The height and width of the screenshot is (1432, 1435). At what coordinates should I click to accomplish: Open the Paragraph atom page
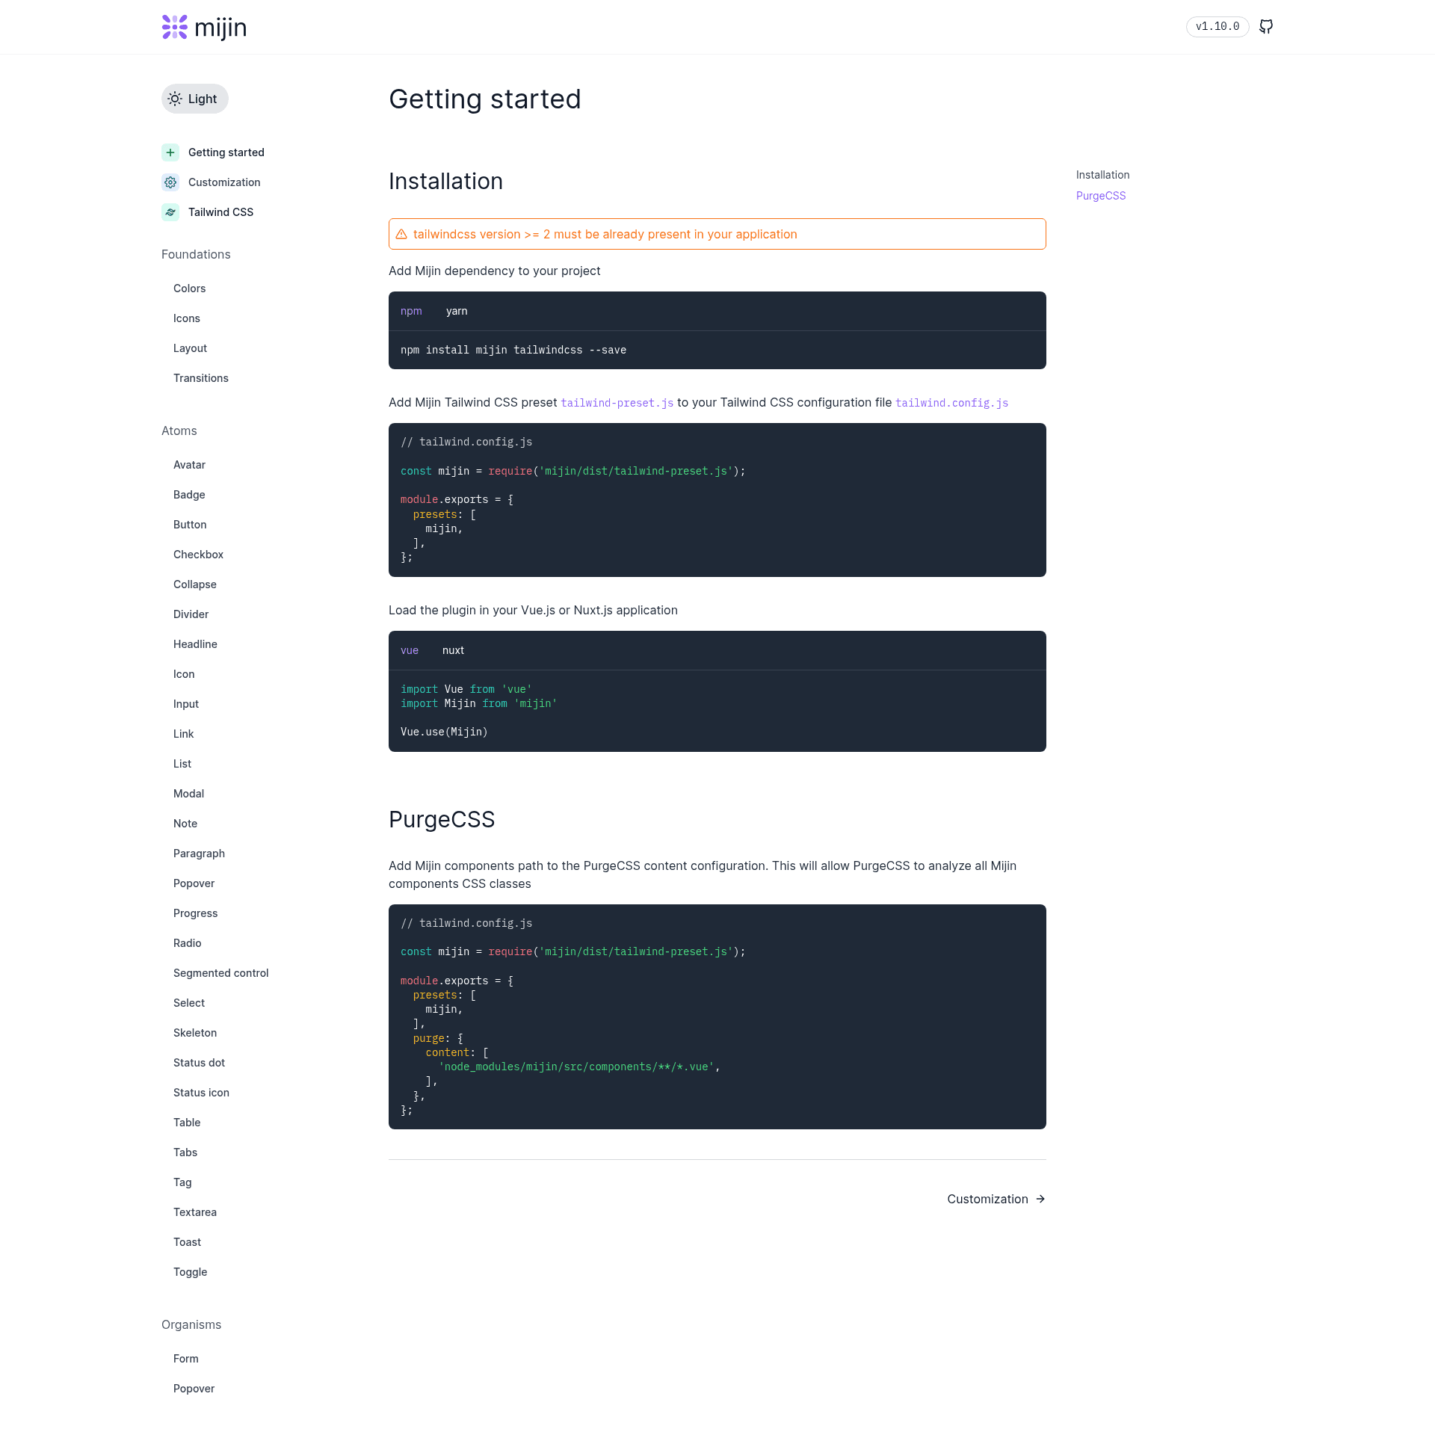(200, 854)
